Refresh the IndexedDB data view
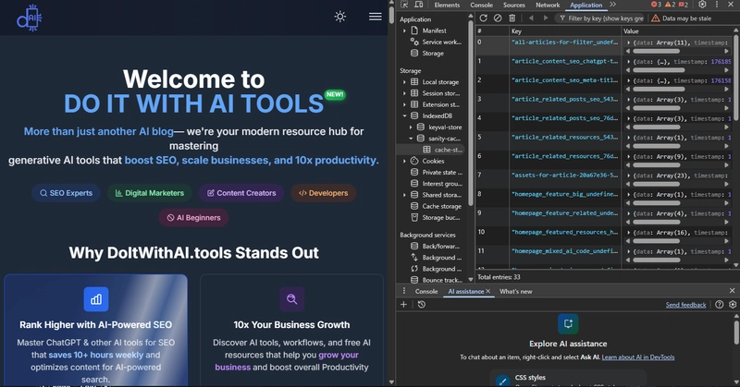The width and height of the screenshot is (740, 387). [483, 18]
